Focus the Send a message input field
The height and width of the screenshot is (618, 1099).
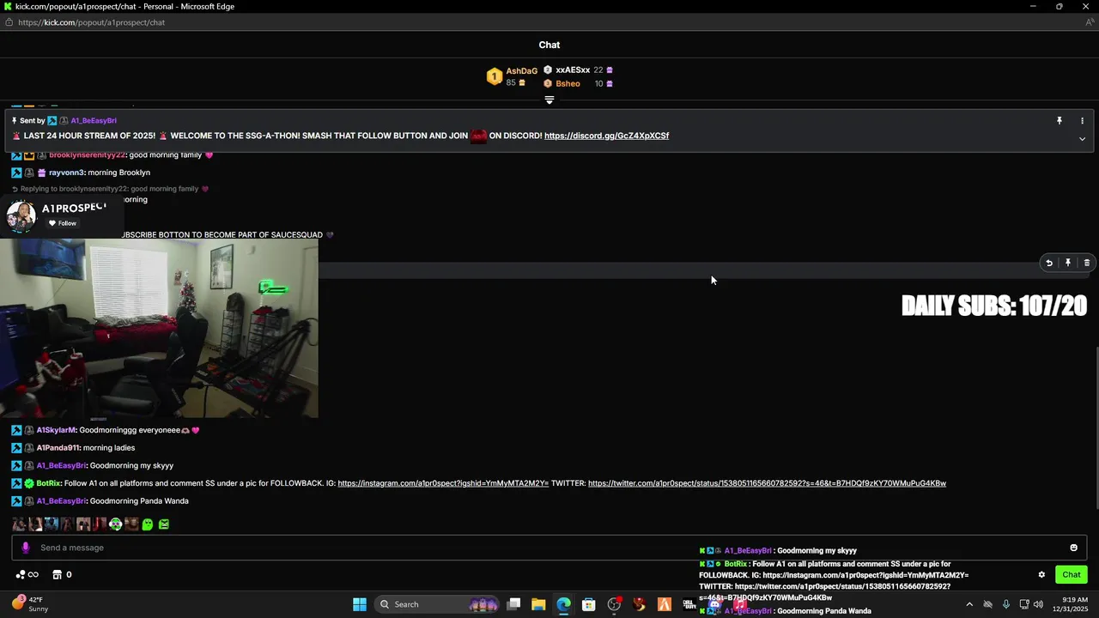(549, 548)
